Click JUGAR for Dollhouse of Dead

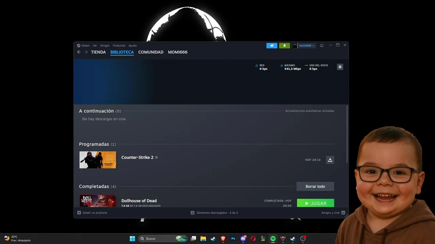click(x=315, y=203)
